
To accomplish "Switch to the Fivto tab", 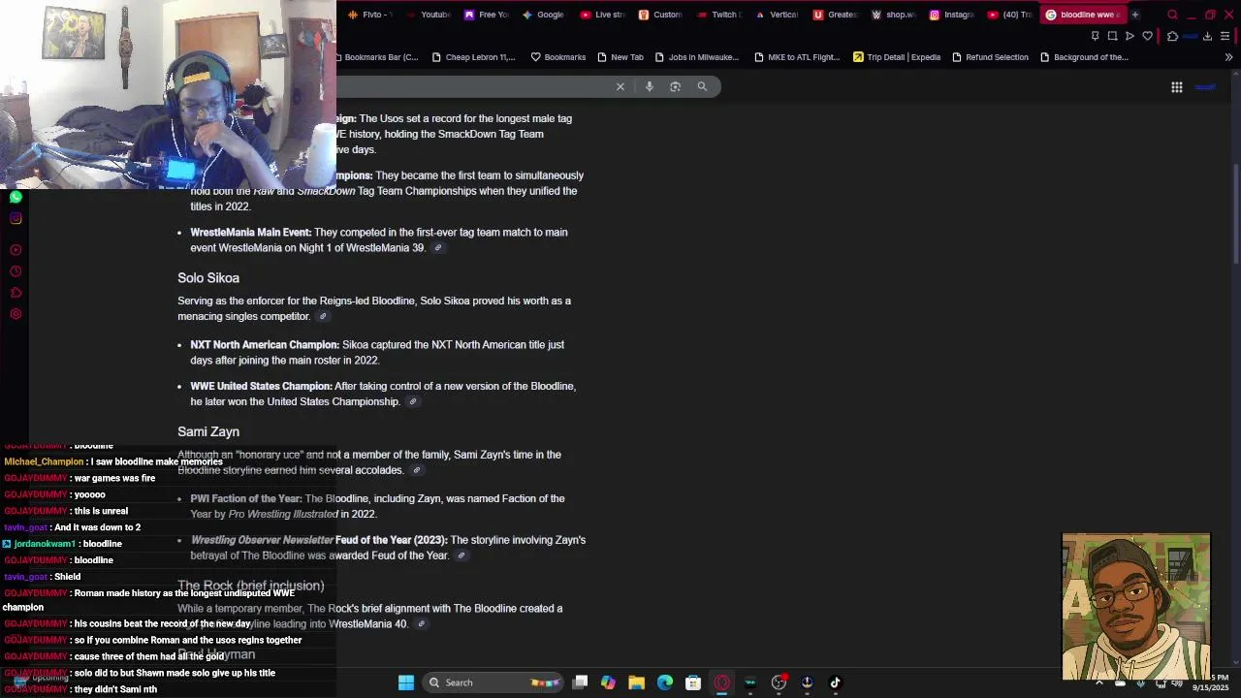I will pyautogui.click(x=368, y=15).
